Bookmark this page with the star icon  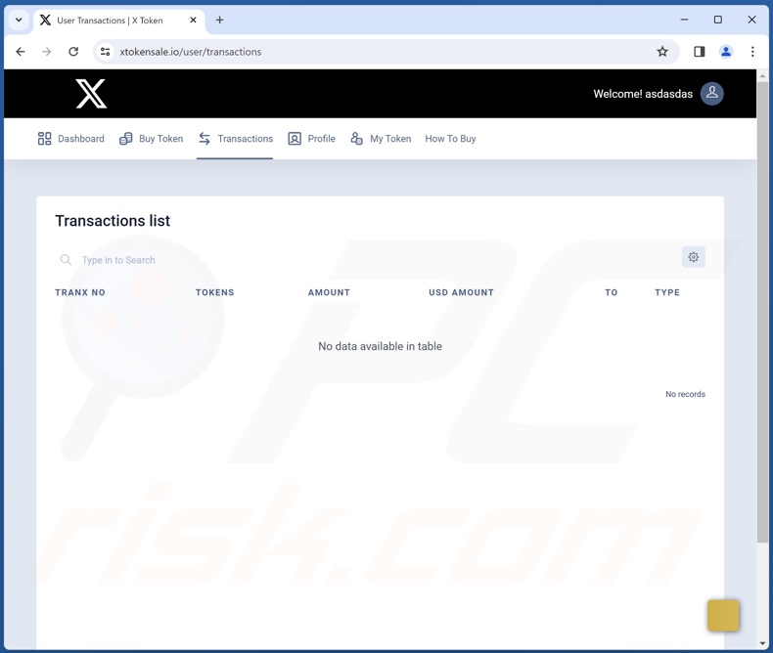(662, 52)
